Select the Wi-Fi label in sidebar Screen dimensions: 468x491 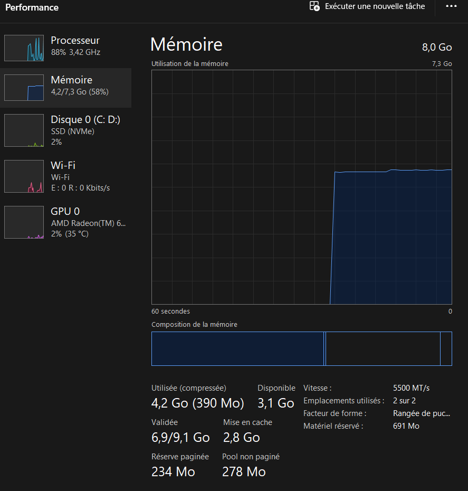pyautogui.click(x=63, y=166)
